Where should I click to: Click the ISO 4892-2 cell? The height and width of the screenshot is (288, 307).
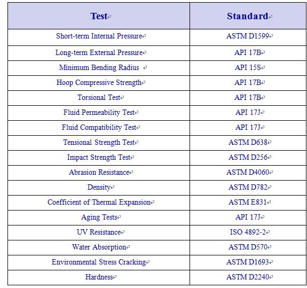pyautogui.click(x=248, y=232)
